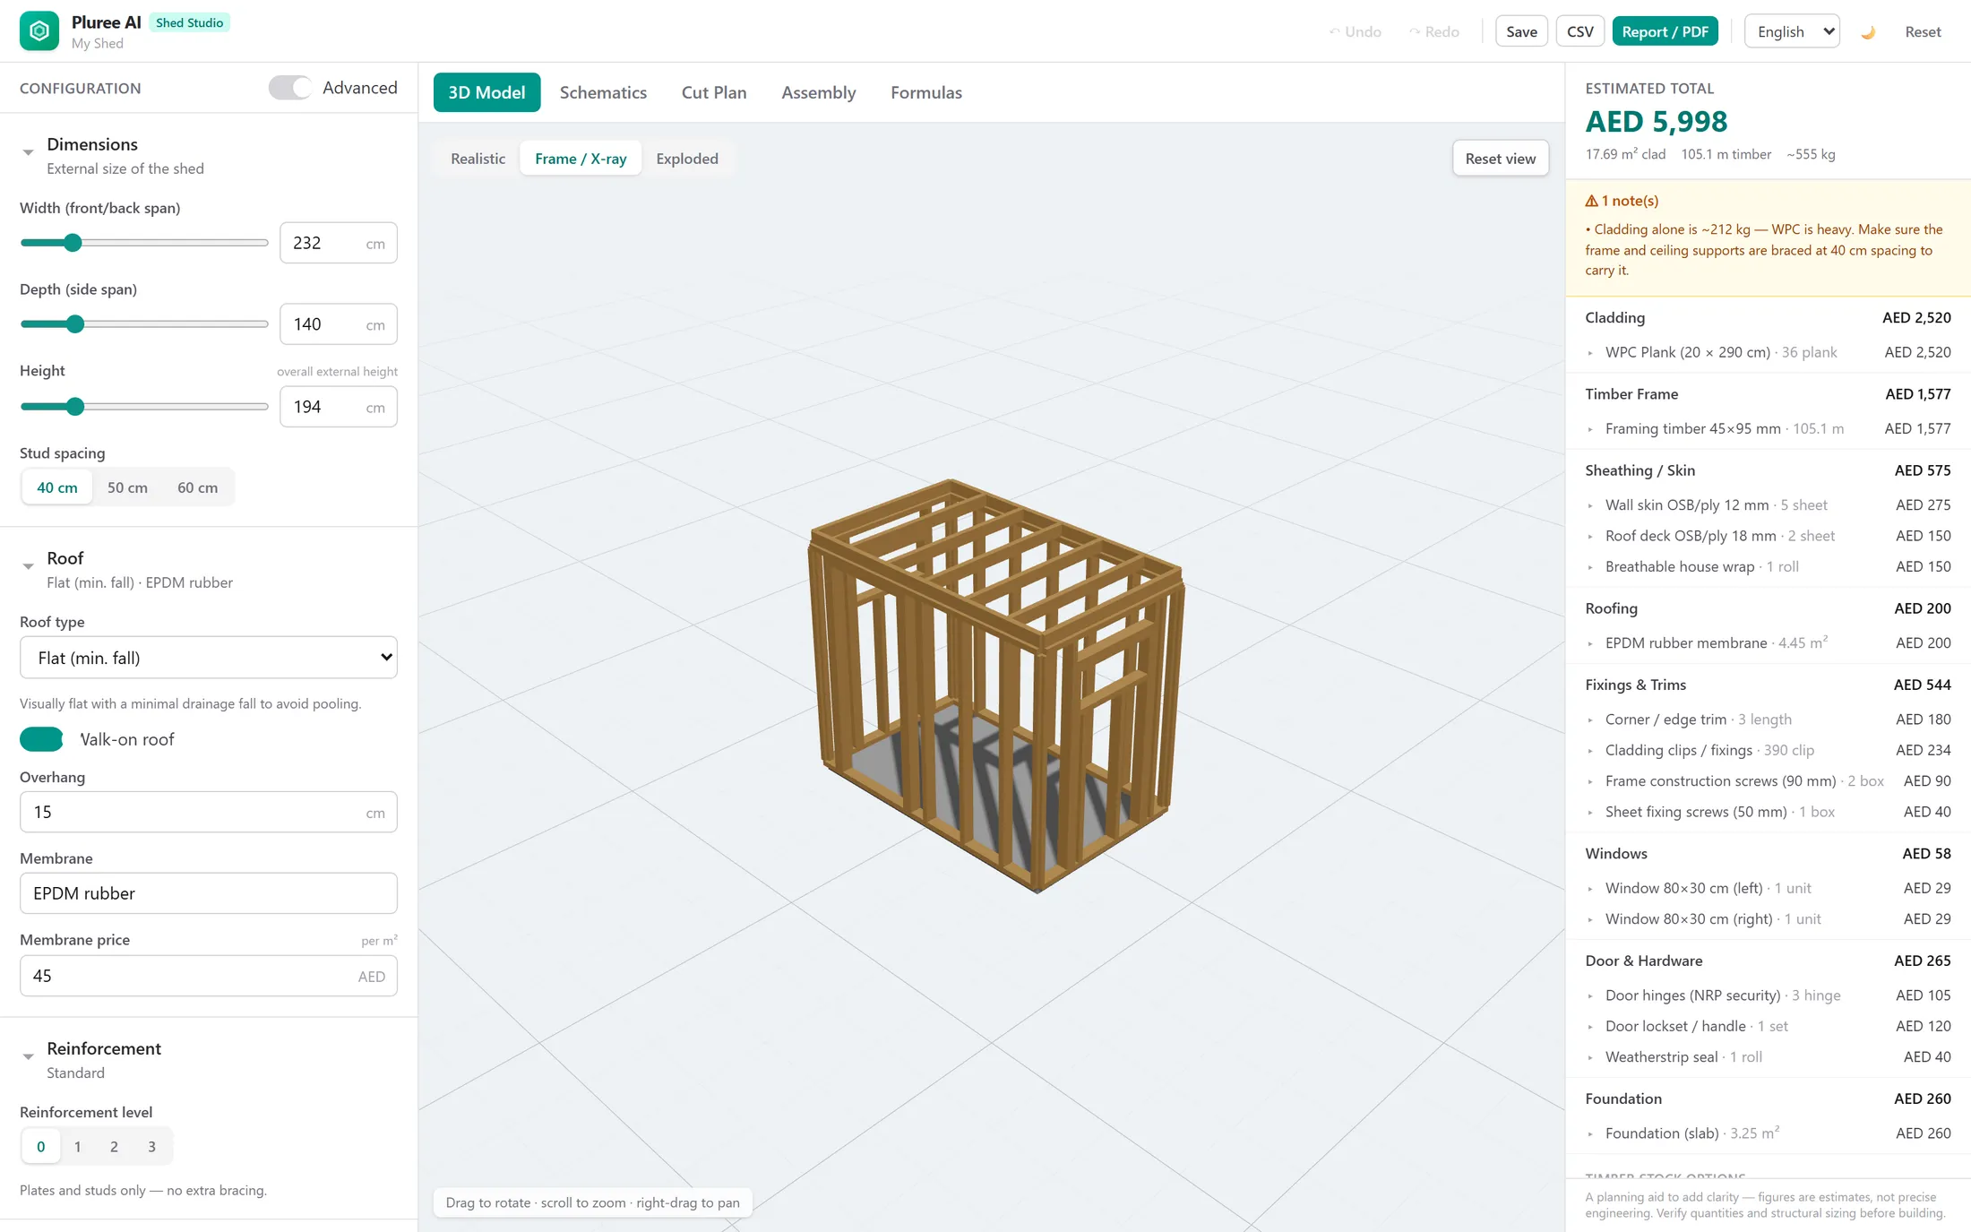Expand the Door lockset / handle row
The image size is (1971, 1232).
1768,1026
